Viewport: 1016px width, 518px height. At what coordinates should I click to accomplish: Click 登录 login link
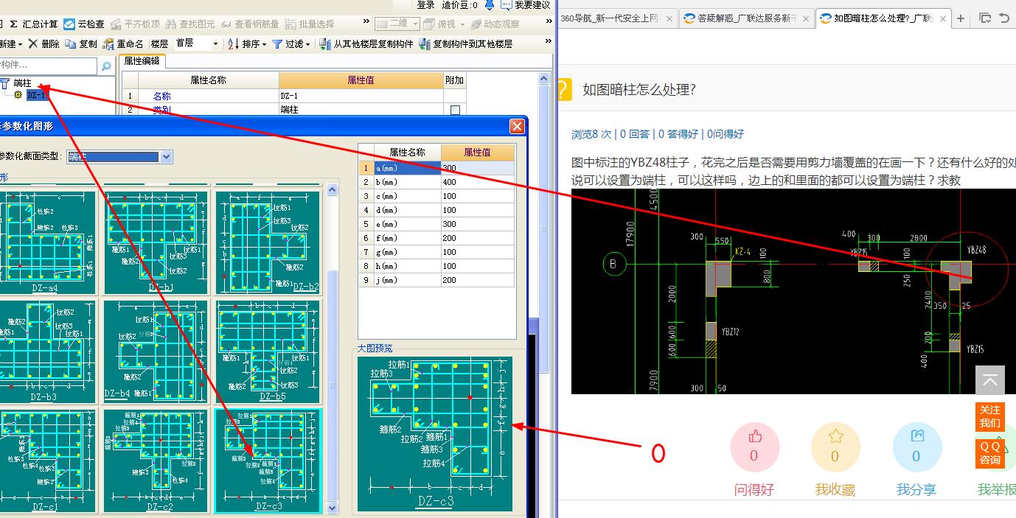pyautogui.click(x=426, y=5)
